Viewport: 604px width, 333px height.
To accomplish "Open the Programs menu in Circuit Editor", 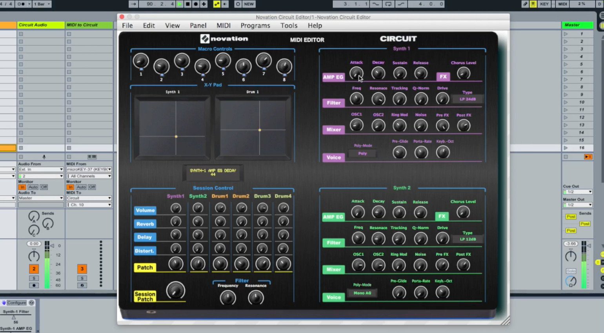I will click(x=255, y=25).
